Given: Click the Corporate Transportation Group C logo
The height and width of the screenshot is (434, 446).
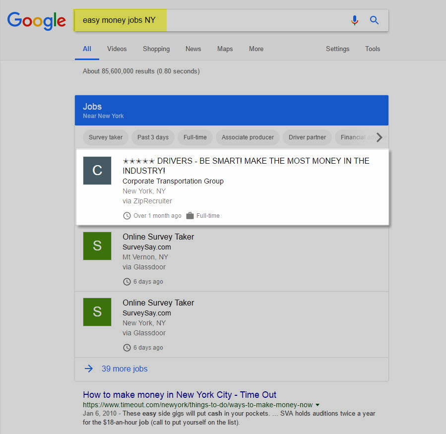Looking at the screenshot, I should pos(97,171).
